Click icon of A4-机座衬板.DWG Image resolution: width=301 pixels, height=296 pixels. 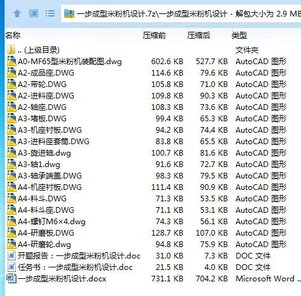coord(11,187)
